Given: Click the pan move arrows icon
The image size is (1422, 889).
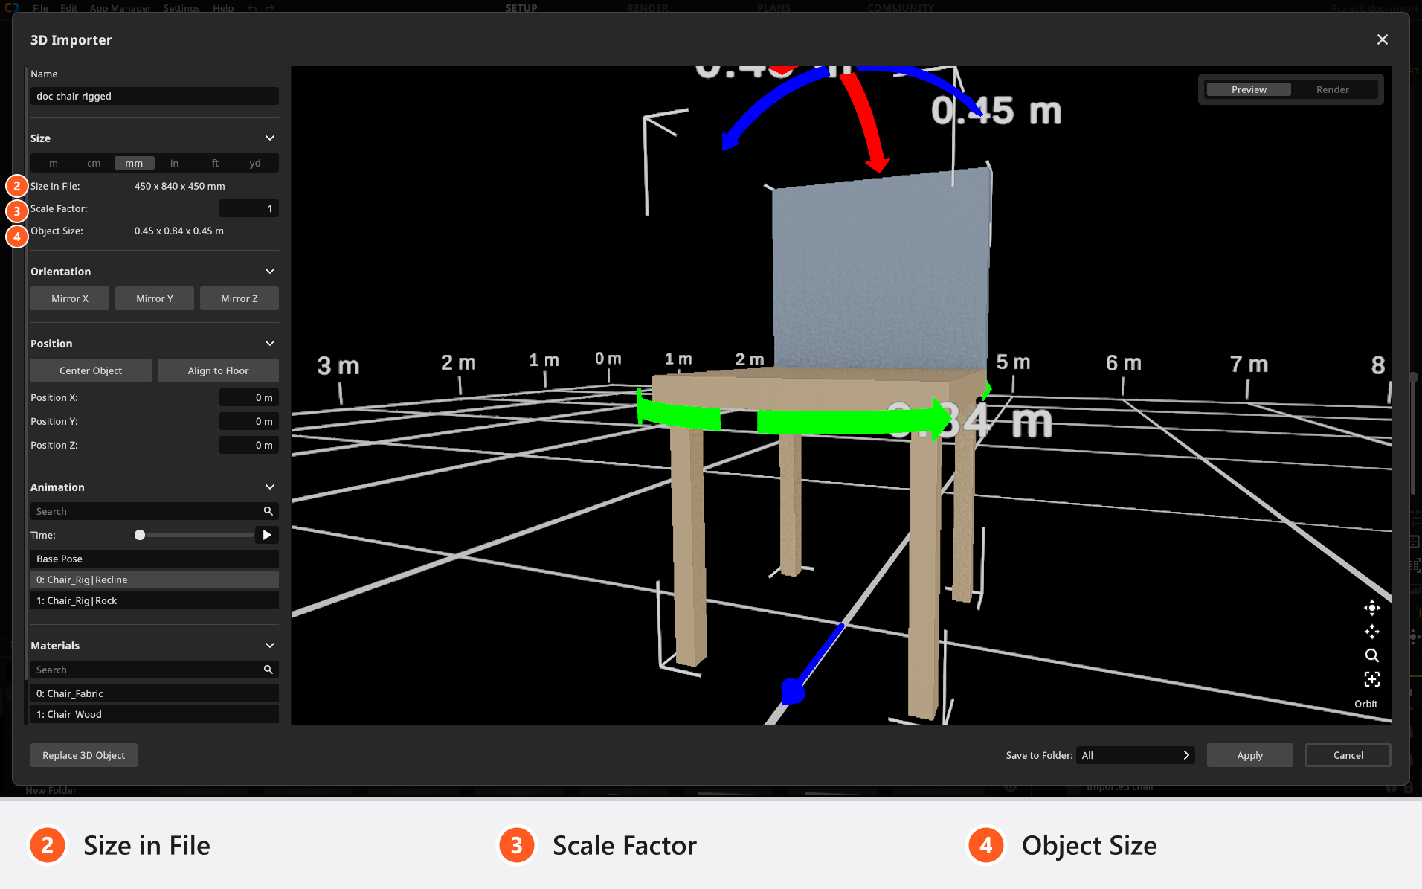Looking at the screenshot, I should 1371,632.
